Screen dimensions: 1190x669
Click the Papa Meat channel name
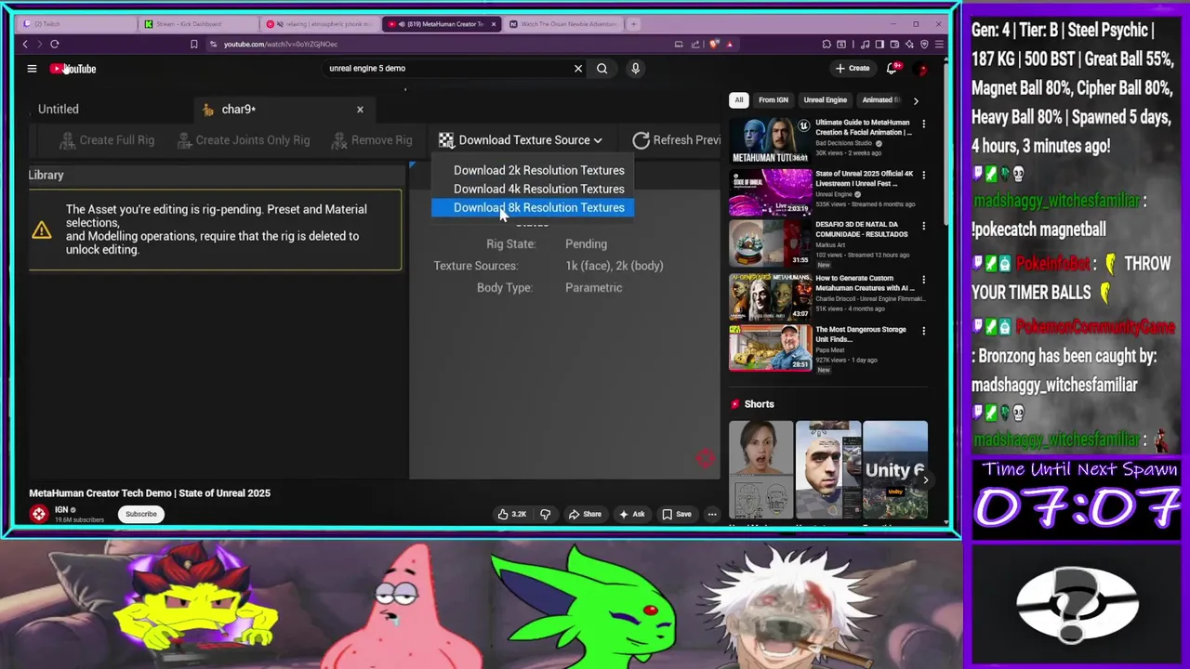click(830, 350)
